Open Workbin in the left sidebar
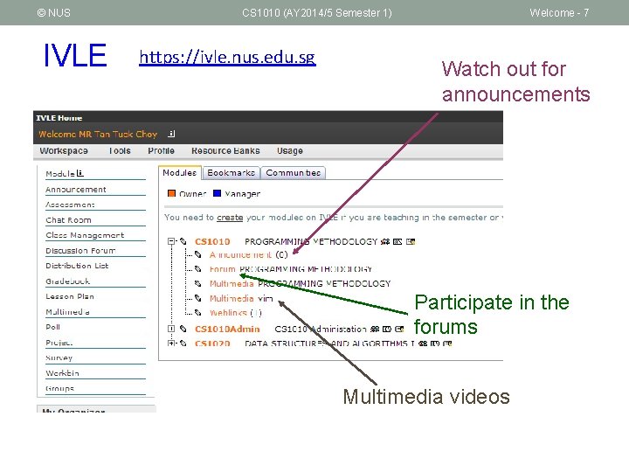Image resolution: width=629 pixels, height=472 pixels. pyautogui.click(x=62, y=373)
